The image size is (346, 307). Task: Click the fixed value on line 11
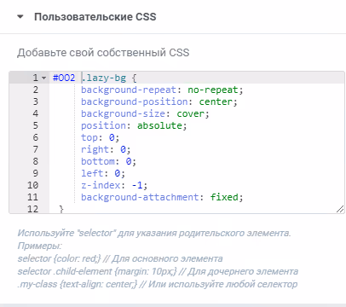224,197
